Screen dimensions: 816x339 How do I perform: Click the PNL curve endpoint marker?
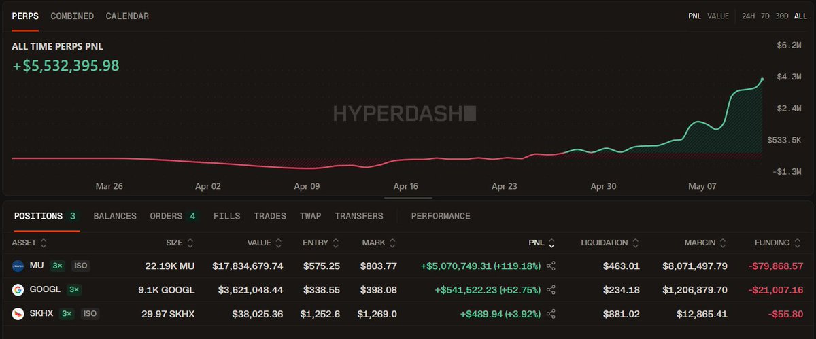coord(762,79)
